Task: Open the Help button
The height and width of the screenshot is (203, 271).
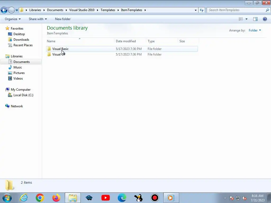Action: click(265, 19)
